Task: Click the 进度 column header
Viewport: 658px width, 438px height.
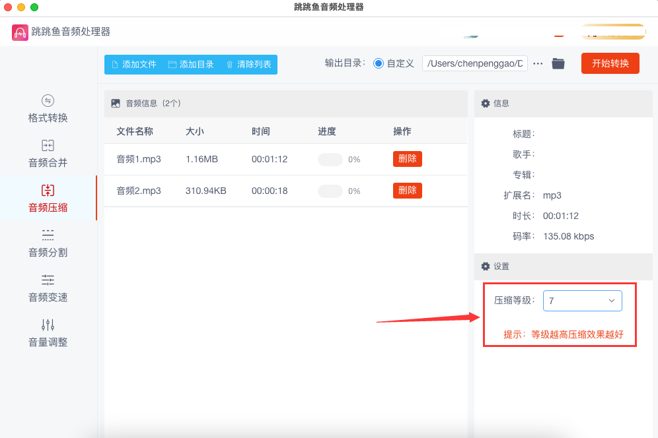Action: tap(327, 132)
